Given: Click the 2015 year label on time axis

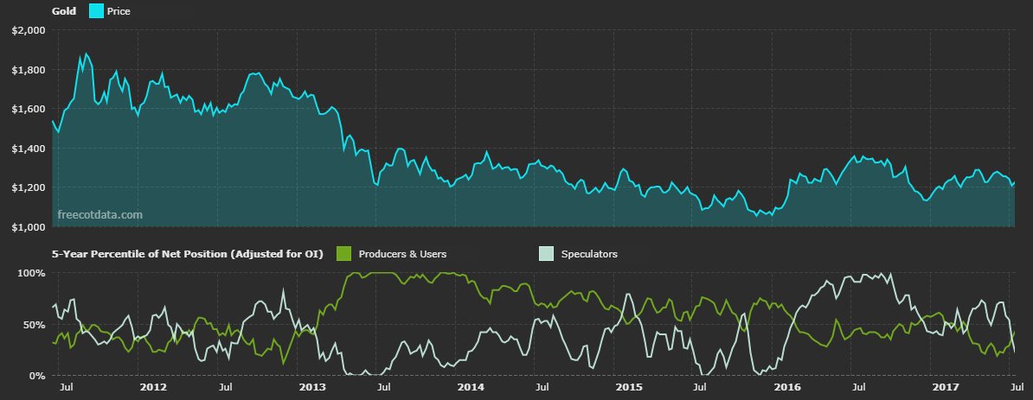Looking at the screenshot, I should tap(629, 387).
